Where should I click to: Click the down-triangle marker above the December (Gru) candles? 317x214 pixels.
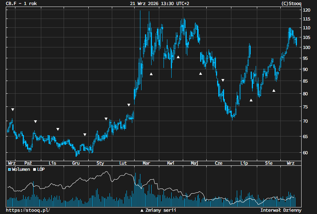click(85, 135)
